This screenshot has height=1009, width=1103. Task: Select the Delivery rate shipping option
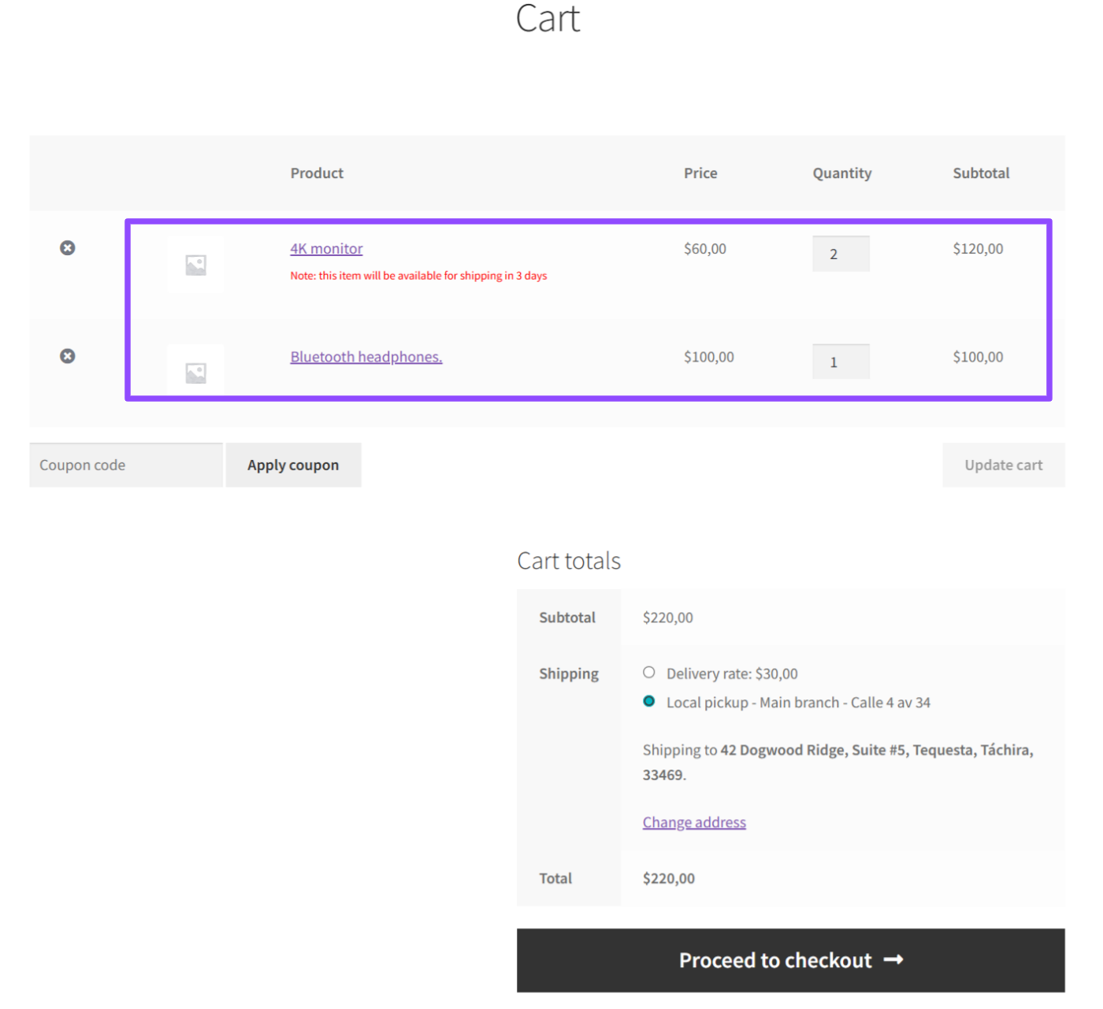click(648, 672)
